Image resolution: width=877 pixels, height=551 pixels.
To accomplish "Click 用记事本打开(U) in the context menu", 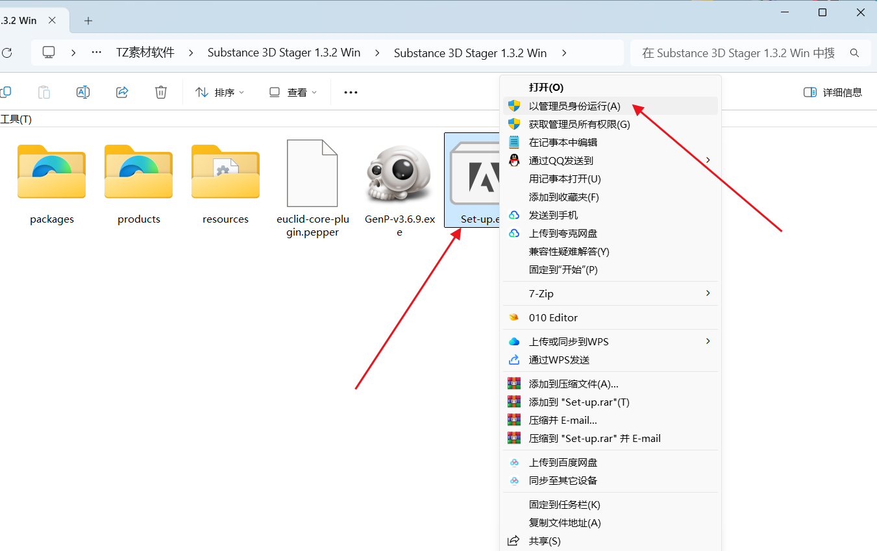I will (610, 178).
